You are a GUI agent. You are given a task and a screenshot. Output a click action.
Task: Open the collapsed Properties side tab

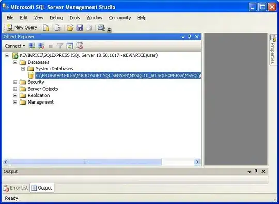tap(273, 50)
